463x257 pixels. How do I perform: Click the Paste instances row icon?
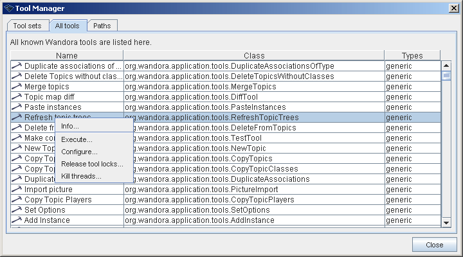pos(17,107)
